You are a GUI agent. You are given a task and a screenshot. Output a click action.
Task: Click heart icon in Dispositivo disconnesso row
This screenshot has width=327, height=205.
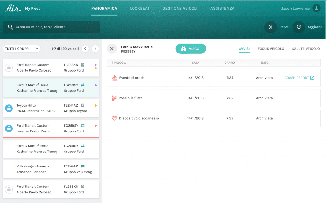pyautogui.click(x=114, y=118)
